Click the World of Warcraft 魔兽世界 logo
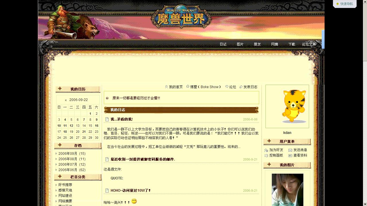 (x=181, y=16)
